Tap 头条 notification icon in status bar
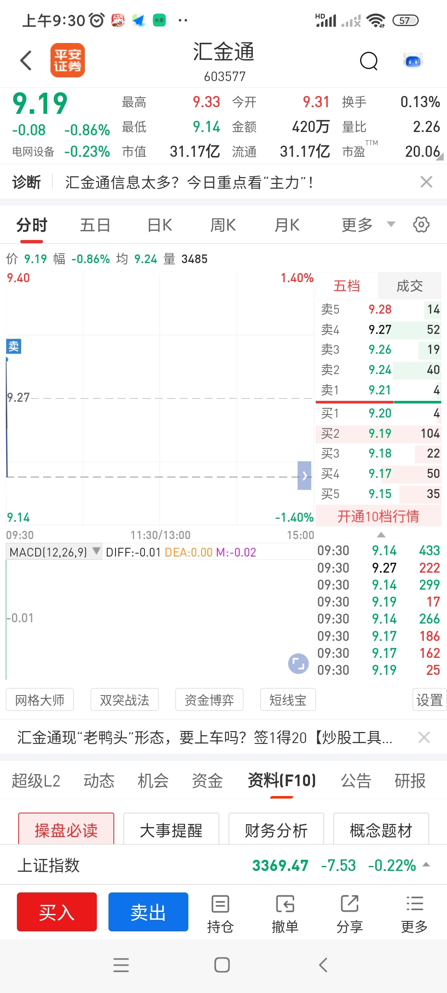 click(159, 20)
